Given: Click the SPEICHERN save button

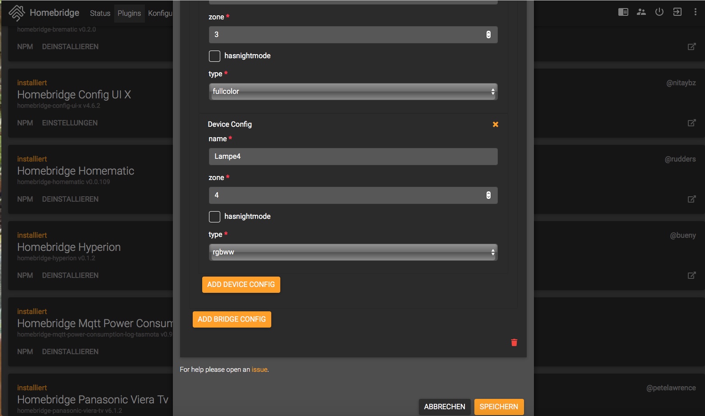Looking at the screenshot, I should pos(499,407).
